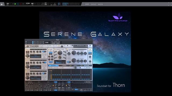The height and width of the screenshot is (96, 172).
Task: Click the SAVE button in Thorn header
Action: coord(58,43)
